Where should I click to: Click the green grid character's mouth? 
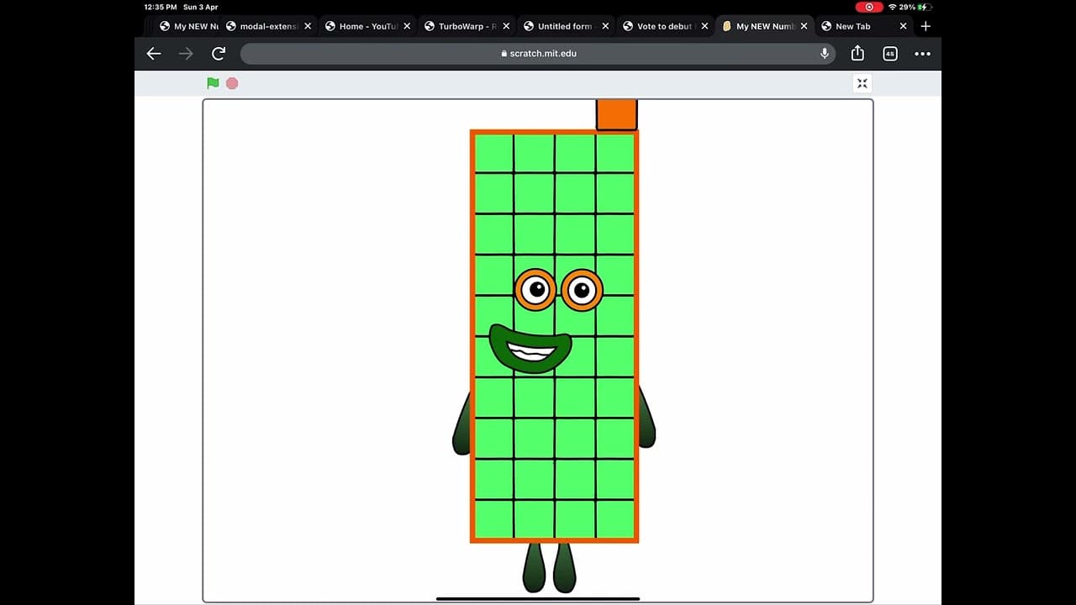(530, 349)
